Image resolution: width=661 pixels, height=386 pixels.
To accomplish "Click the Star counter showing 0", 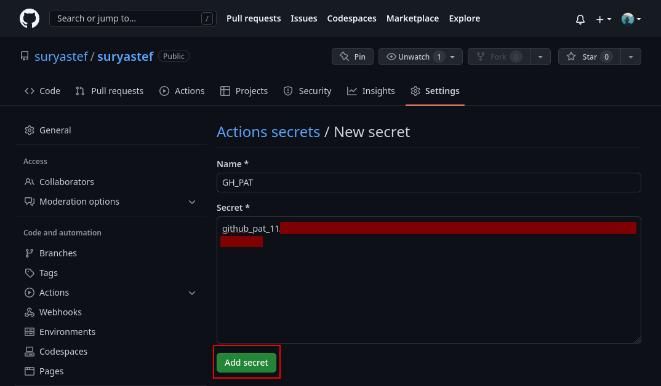I will [606, 57].
